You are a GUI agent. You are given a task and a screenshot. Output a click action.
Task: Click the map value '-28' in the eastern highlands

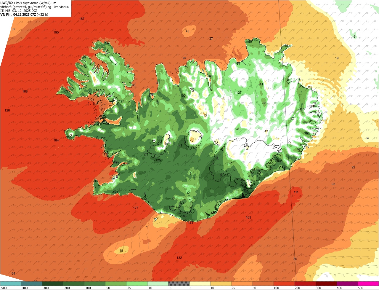pyautogui.click(x=238, y=129)
